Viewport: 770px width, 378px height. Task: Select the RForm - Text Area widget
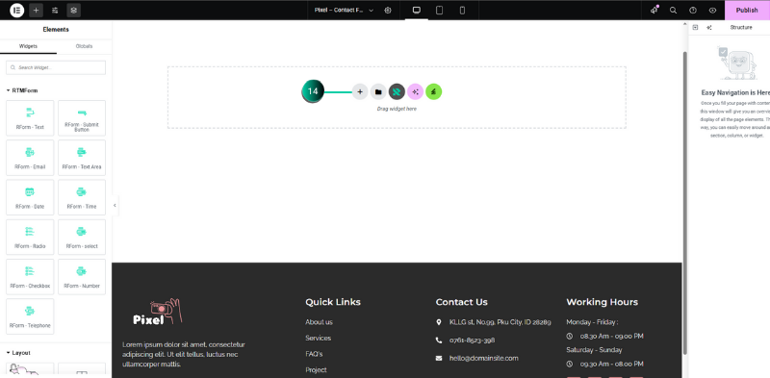[x=82, y=158]
